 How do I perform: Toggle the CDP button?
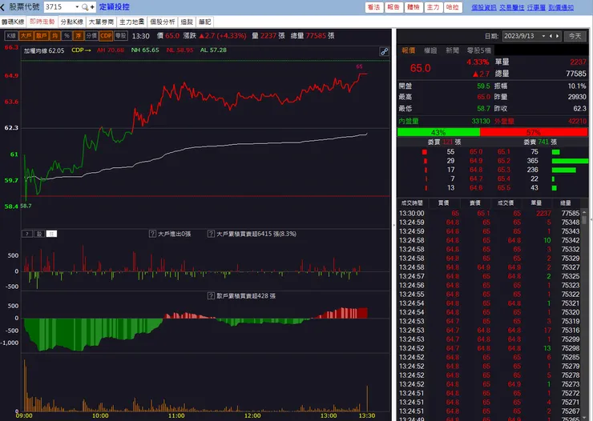[x=106, y=35]
